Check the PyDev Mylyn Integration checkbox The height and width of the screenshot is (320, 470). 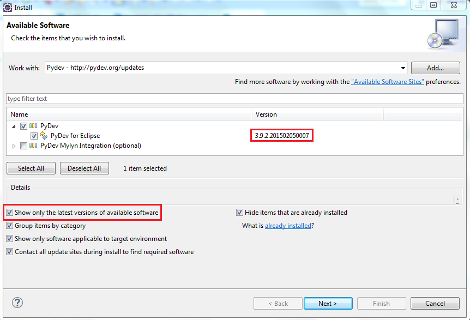23,146
